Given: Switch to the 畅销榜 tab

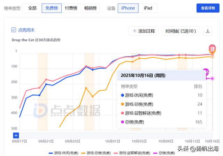Looking at the screenshot, I should coord(91,8).
